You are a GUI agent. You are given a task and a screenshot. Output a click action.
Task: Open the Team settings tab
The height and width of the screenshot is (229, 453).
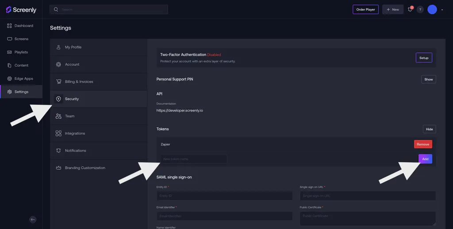99,116
